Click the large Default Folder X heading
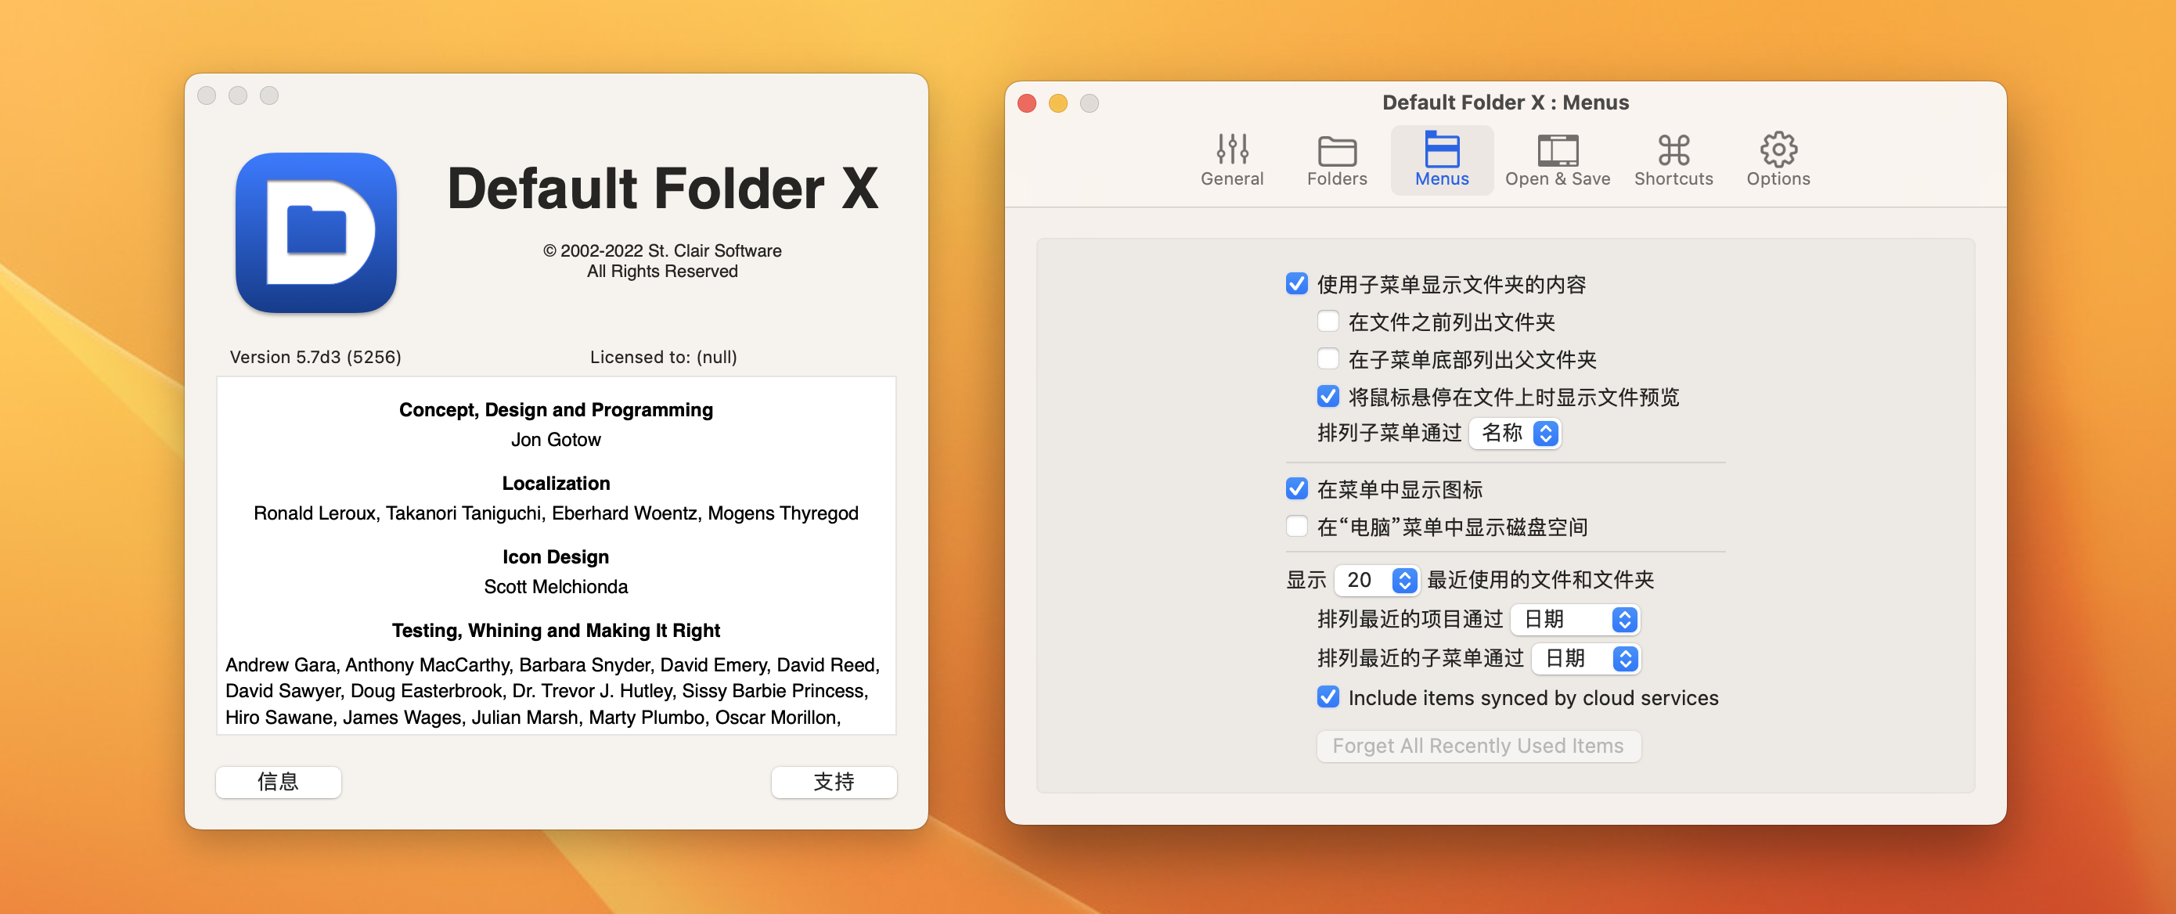Viewport: 2176px width, 914px height. point(661,189)
